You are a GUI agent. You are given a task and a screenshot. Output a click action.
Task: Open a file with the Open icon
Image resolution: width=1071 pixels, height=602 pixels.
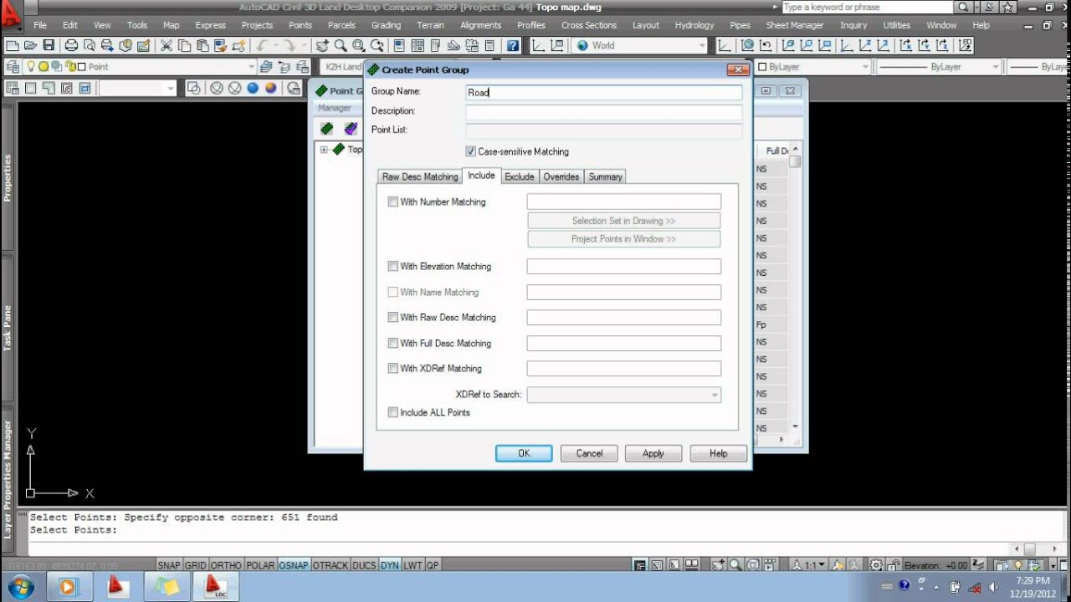[30, 45]
